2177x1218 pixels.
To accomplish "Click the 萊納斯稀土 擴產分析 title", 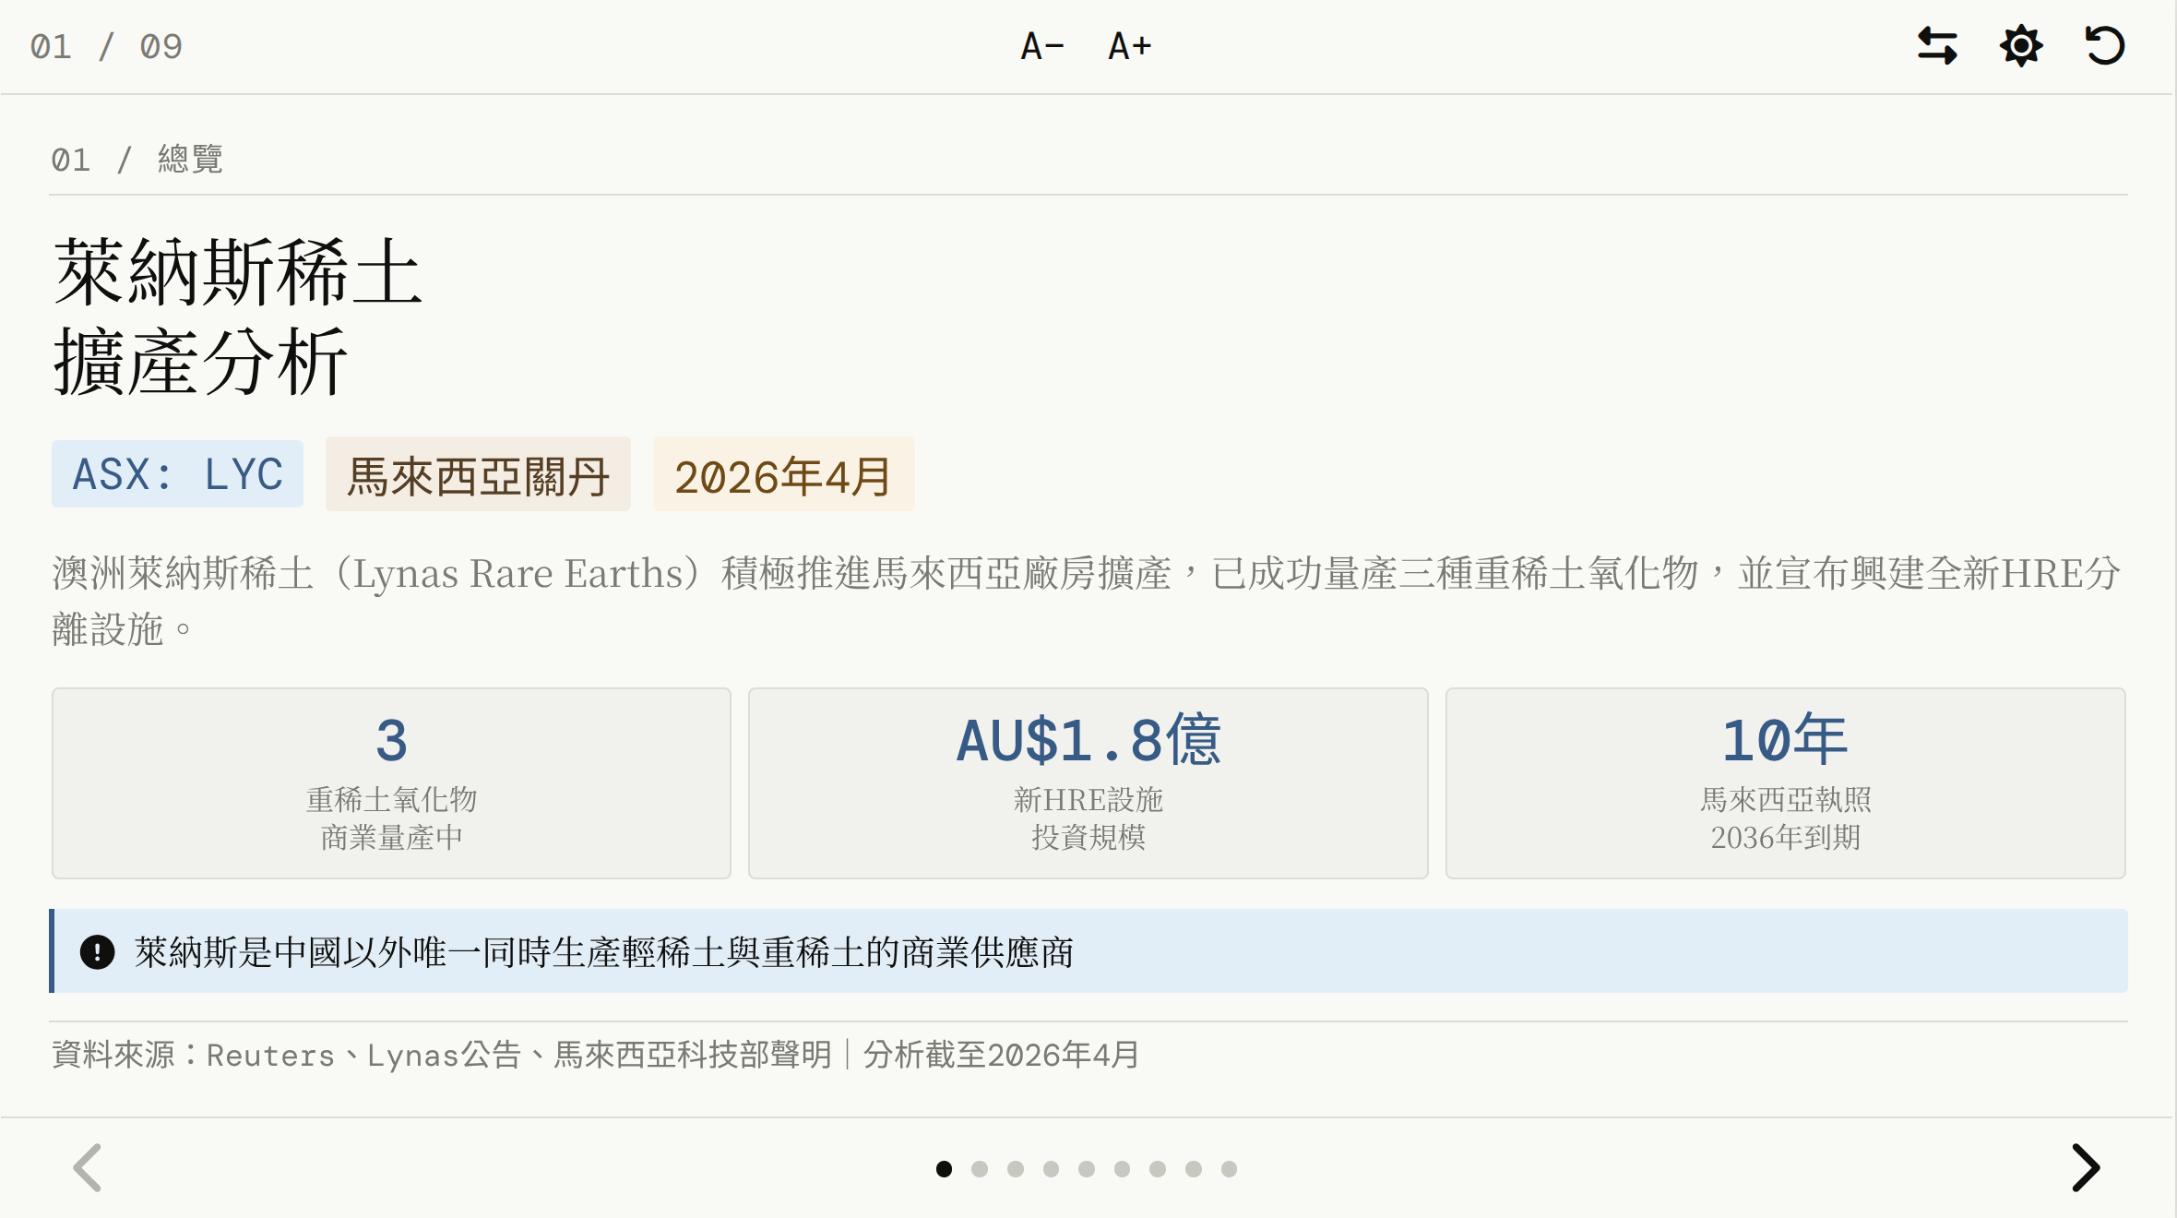I will (x=238, y=316).
